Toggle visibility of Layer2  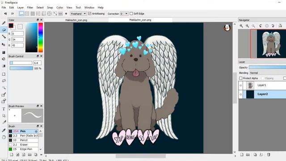pyautogui.click(x=241, y=94)
